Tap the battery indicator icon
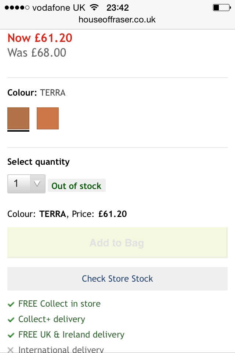Image resolution: width=235 pixels, height=353 pixels. [222, 8]
